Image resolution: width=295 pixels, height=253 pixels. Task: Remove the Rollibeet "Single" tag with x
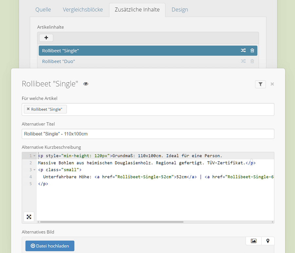(28, 109)
